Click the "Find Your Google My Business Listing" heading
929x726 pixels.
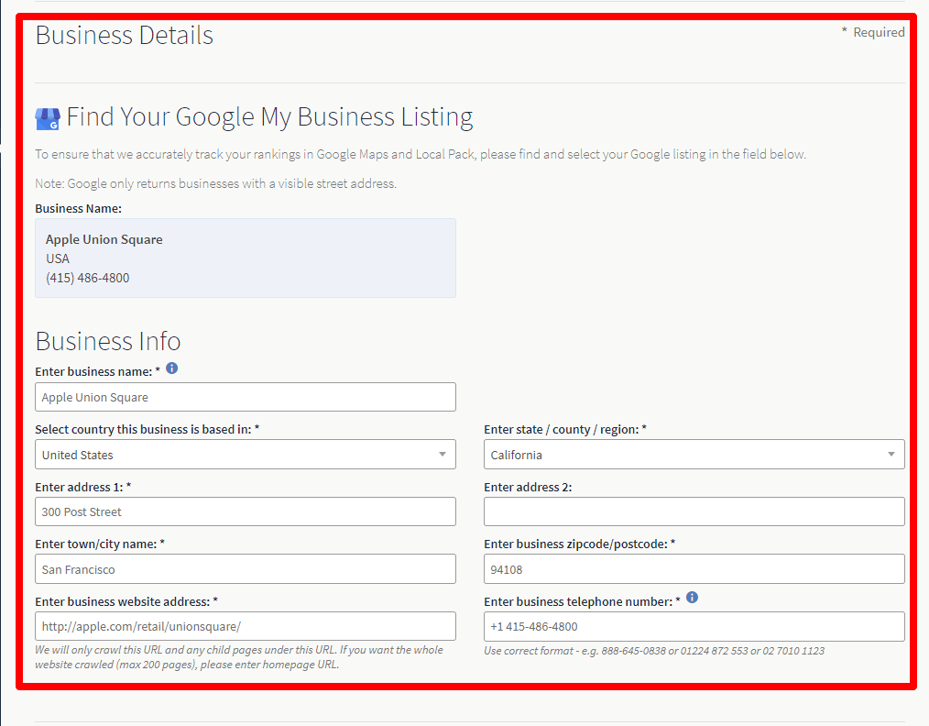click(269, 116)
